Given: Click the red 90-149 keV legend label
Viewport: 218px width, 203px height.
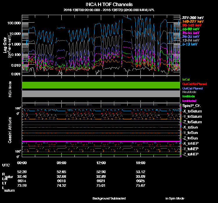Looking at the screenshot, I should pos(192,25).
